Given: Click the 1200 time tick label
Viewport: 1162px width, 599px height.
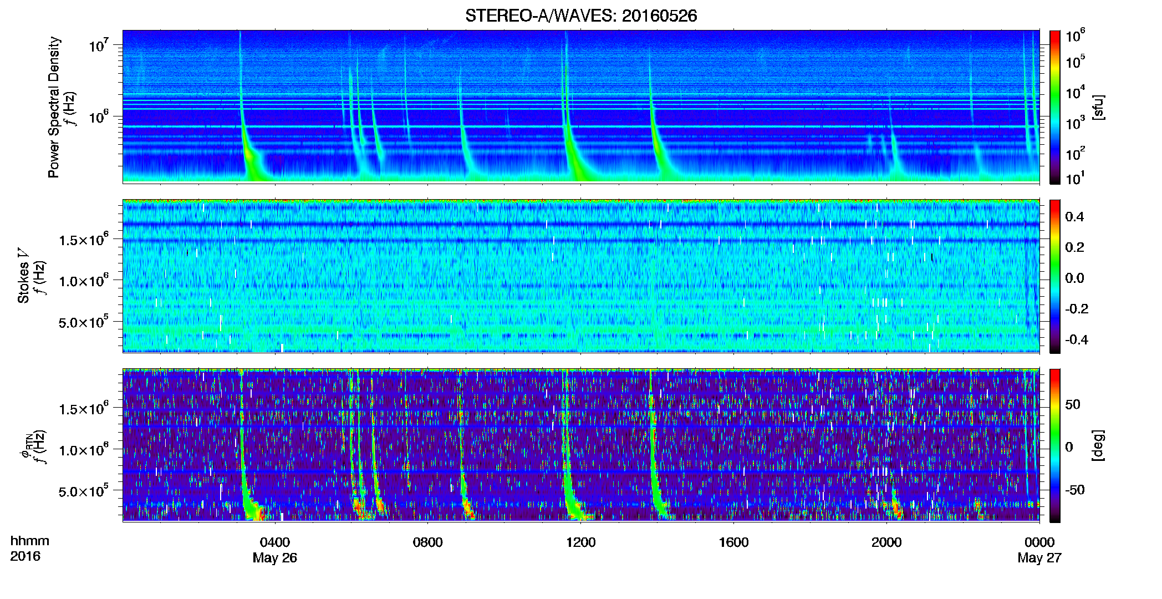Looking at the screenshot, I should point(581,542).
